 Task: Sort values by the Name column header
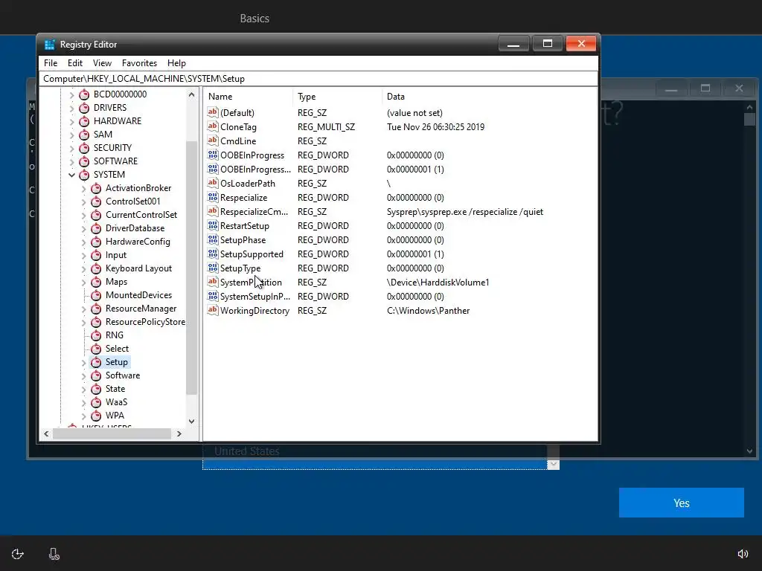[x=248, y=97]
